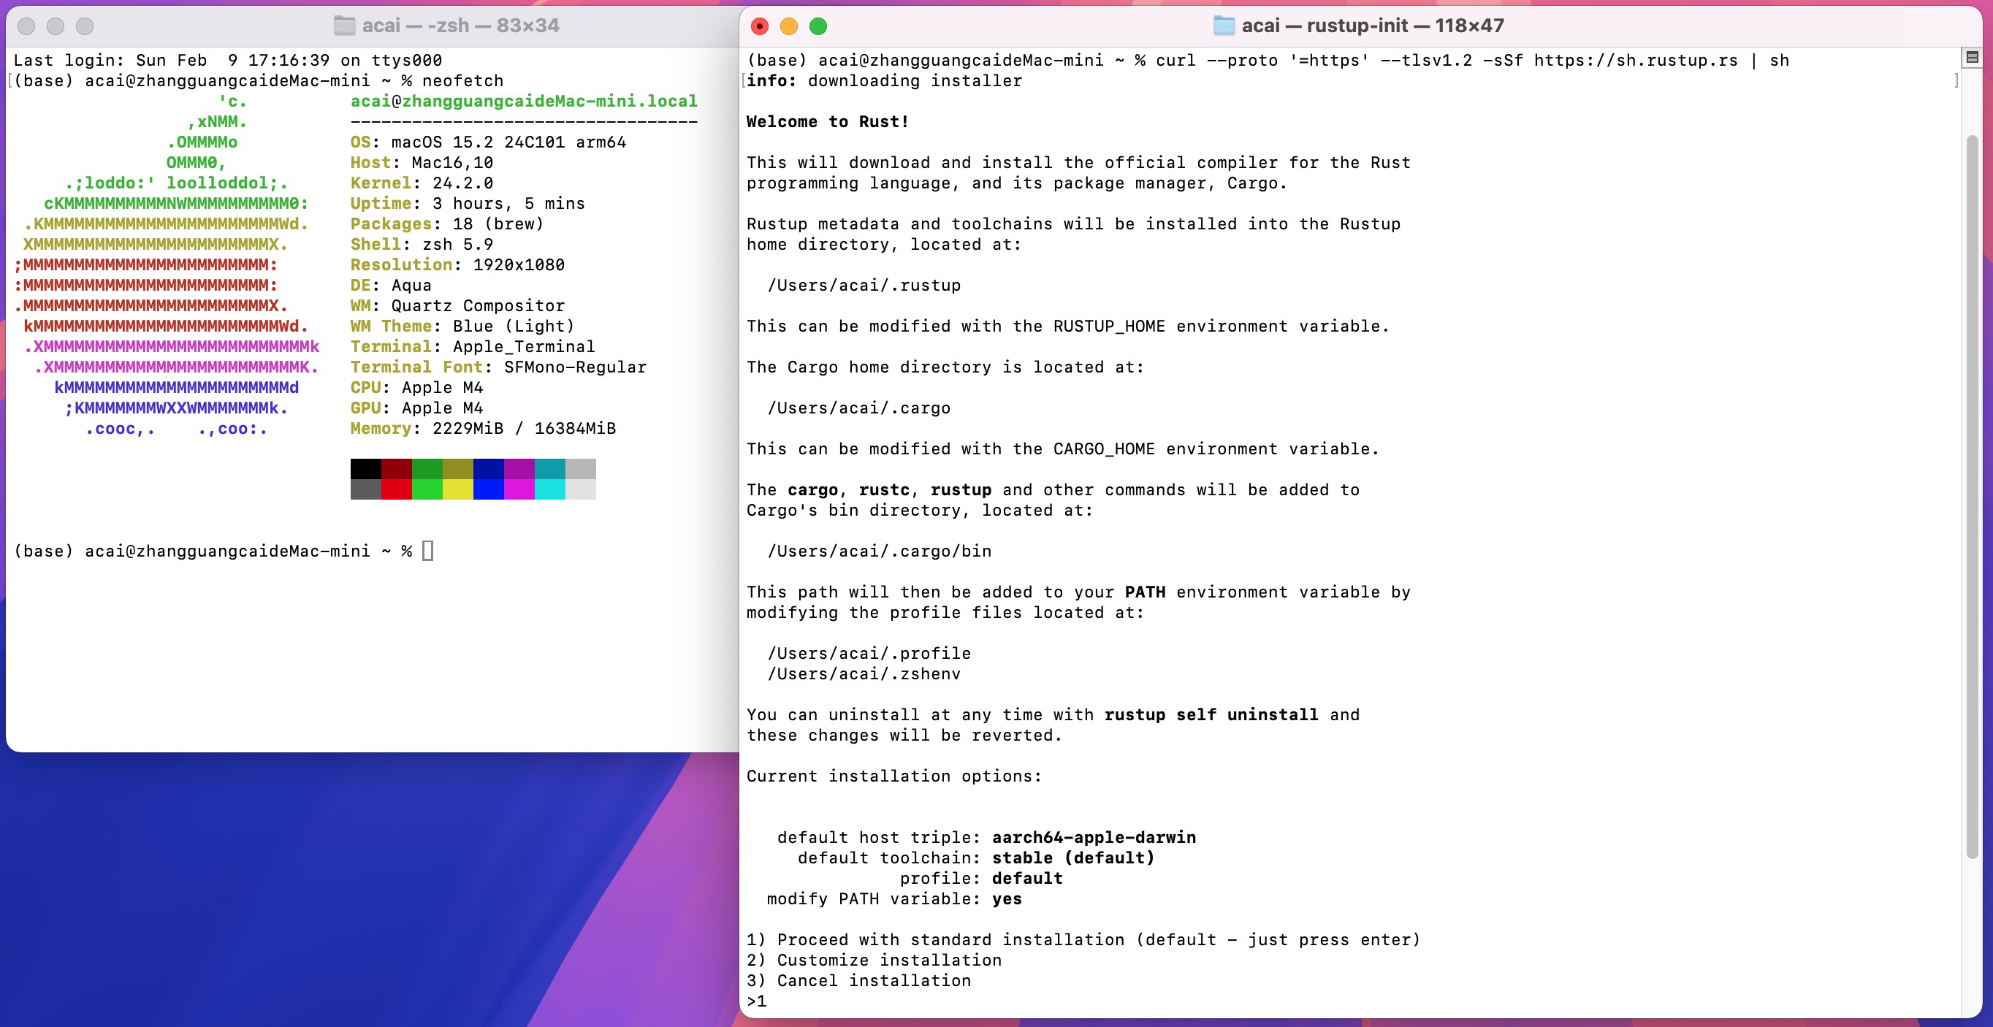Close the rustup-init terminal with red button
Screen dimensions: 1993x1027
coord(760,26)
